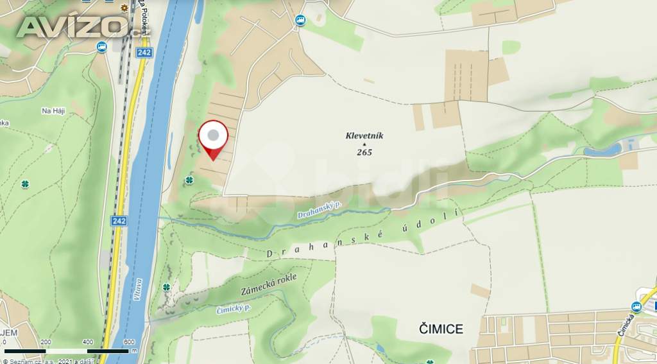Click the 242 road shield under AVIZO logo
The height and width of the screenshot is (364, 657).
[144, 53]
